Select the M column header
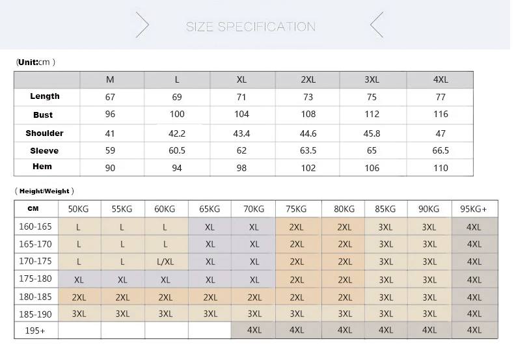Viewport: 514px width, 356px height. pyautogui.click(x=110, y=79)
